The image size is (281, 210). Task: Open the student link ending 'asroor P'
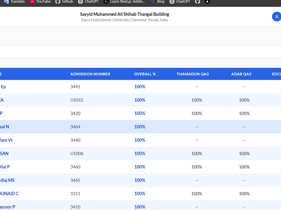coord(8,207)
